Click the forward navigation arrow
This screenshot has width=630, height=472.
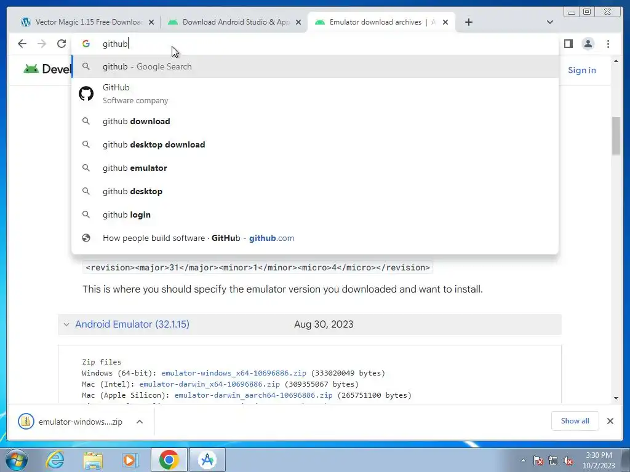tap(42, 44)
